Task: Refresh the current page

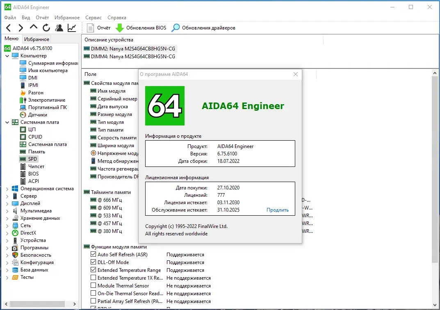Action: pos(46,28)
